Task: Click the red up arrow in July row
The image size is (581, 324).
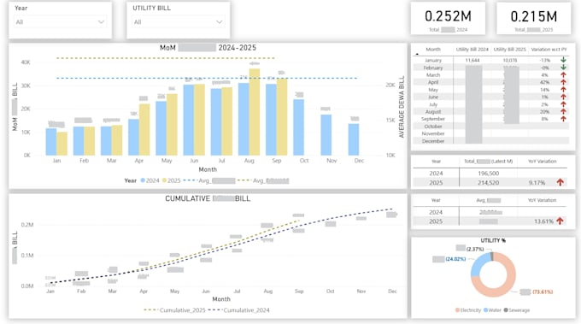Action: click(x=563, y=104)
